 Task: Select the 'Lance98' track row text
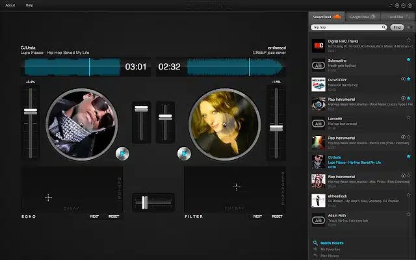point(335,118)
